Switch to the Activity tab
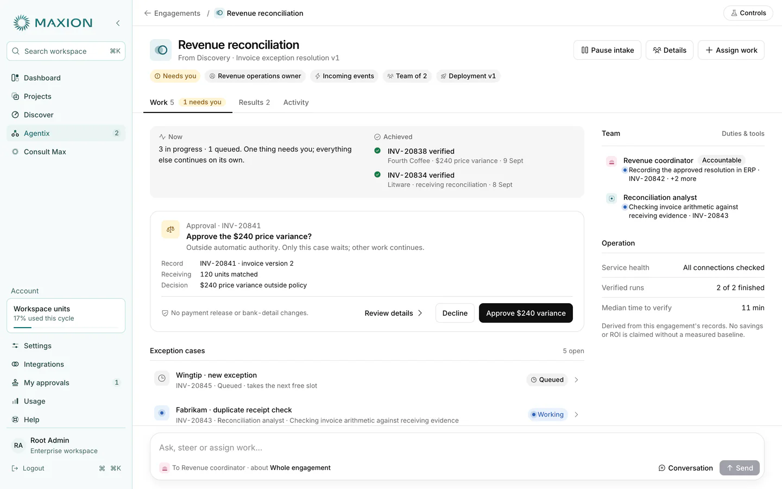This screenshot has height=489, width=782. (x=296, y=102)
